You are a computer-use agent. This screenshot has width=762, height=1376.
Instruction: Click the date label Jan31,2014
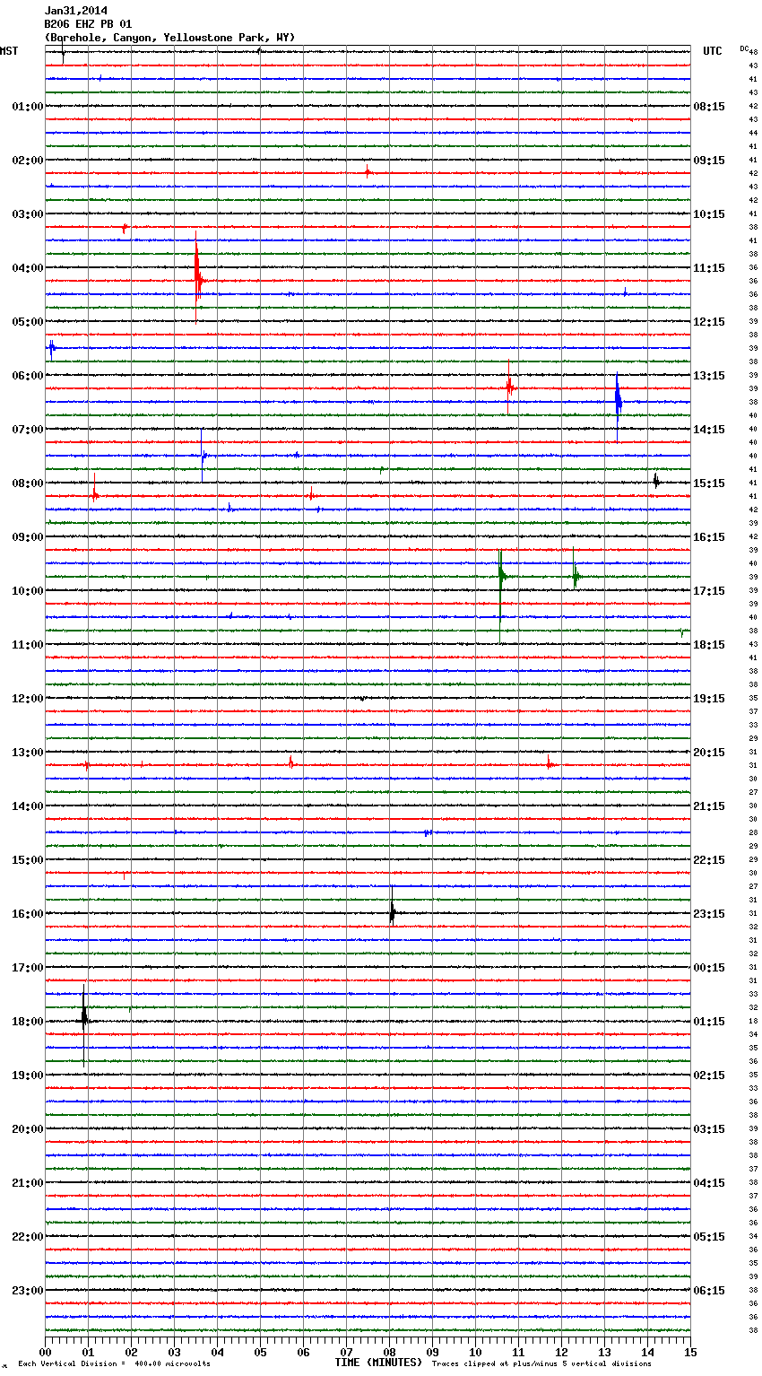pyautogui.click(x=75, y=11)
